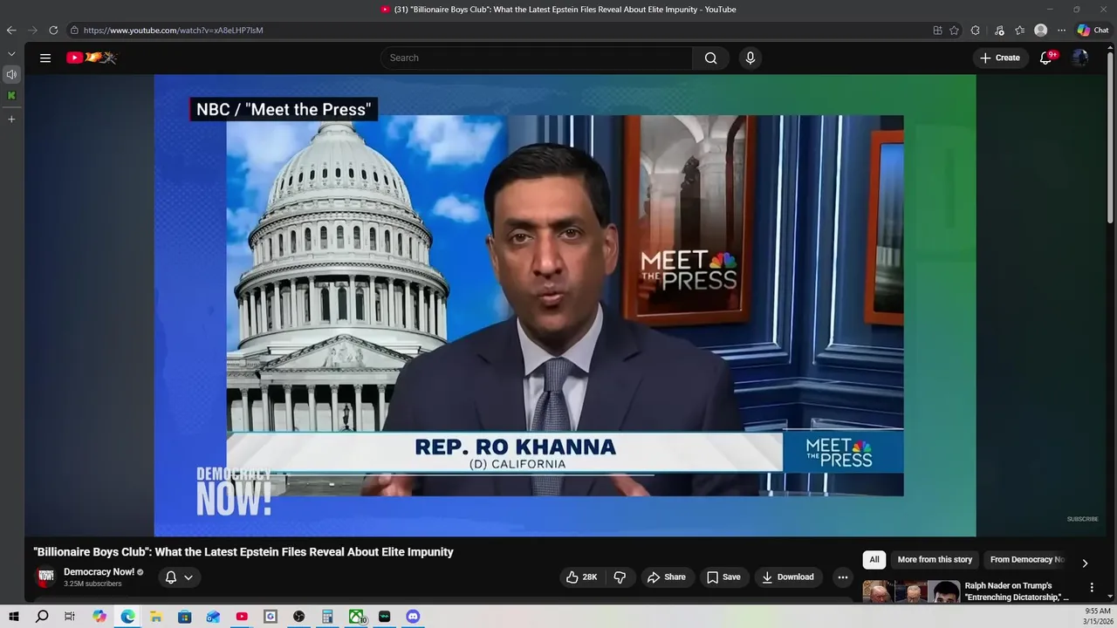Open browser split screen/apps icon
Image resolution: width=1117 pixels, height=628 pixels.
pos(937,30)
